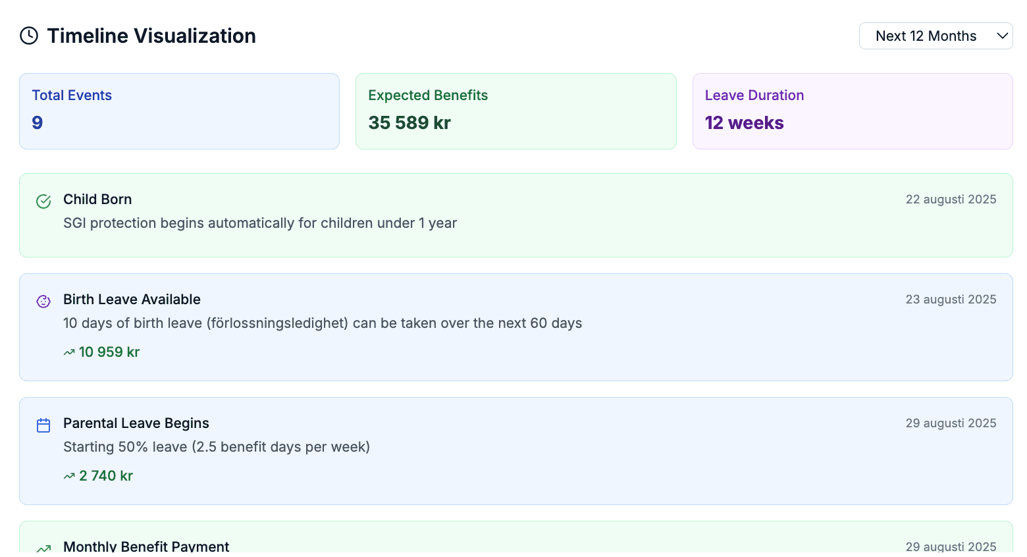The width and height of the screenshot is (1027, 557).
Task: Click the 35 589 kr benefits amount
Action: 409,123
